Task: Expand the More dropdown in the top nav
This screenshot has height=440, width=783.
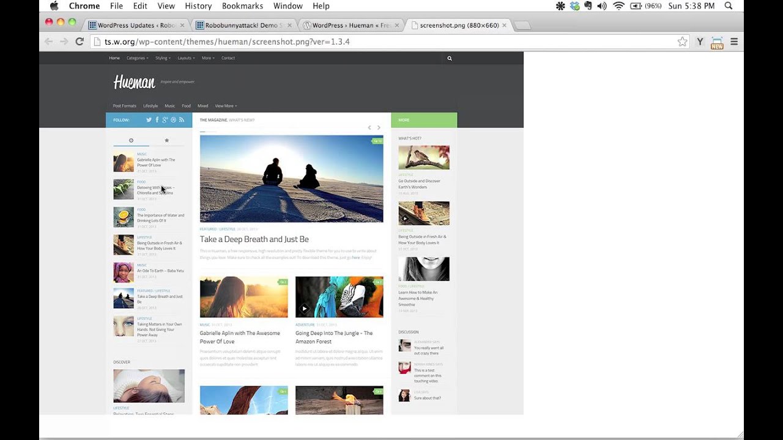Action: (x=208, y=58)
